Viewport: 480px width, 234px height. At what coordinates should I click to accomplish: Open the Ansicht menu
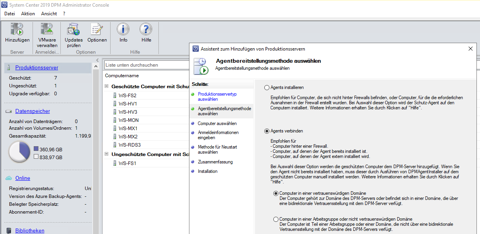(49, 14)
